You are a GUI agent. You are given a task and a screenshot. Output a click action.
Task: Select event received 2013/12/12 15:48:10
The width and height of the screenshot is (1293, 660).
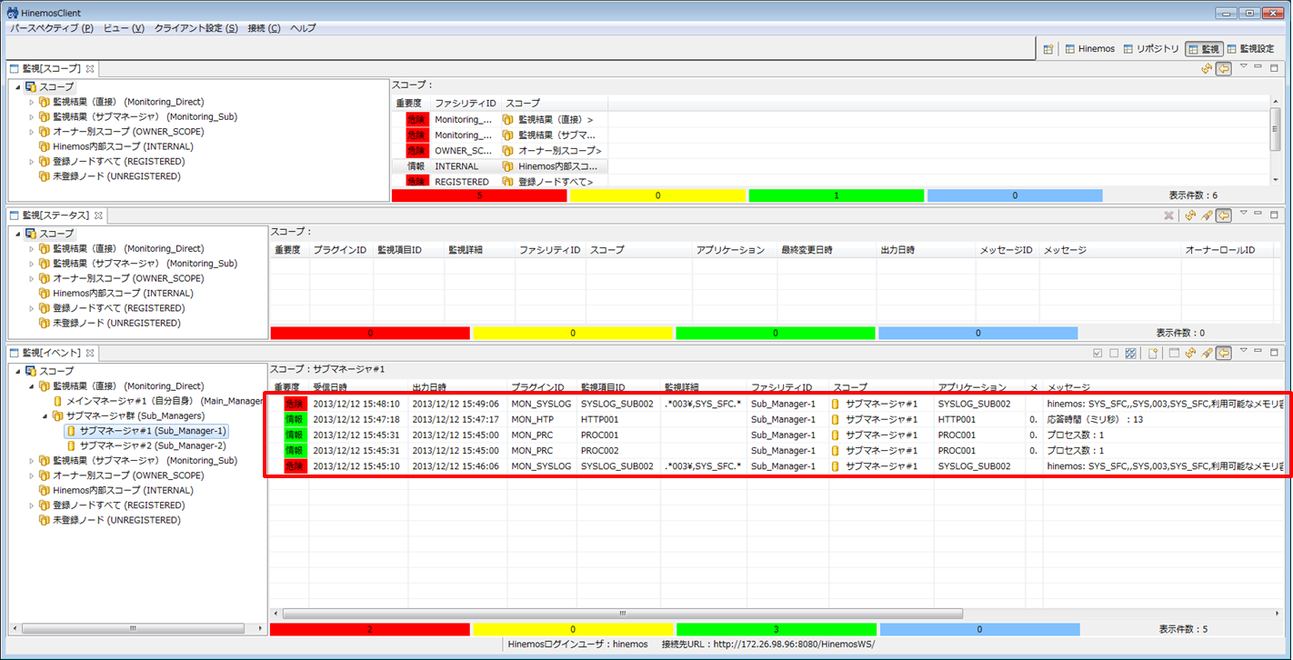777,404
